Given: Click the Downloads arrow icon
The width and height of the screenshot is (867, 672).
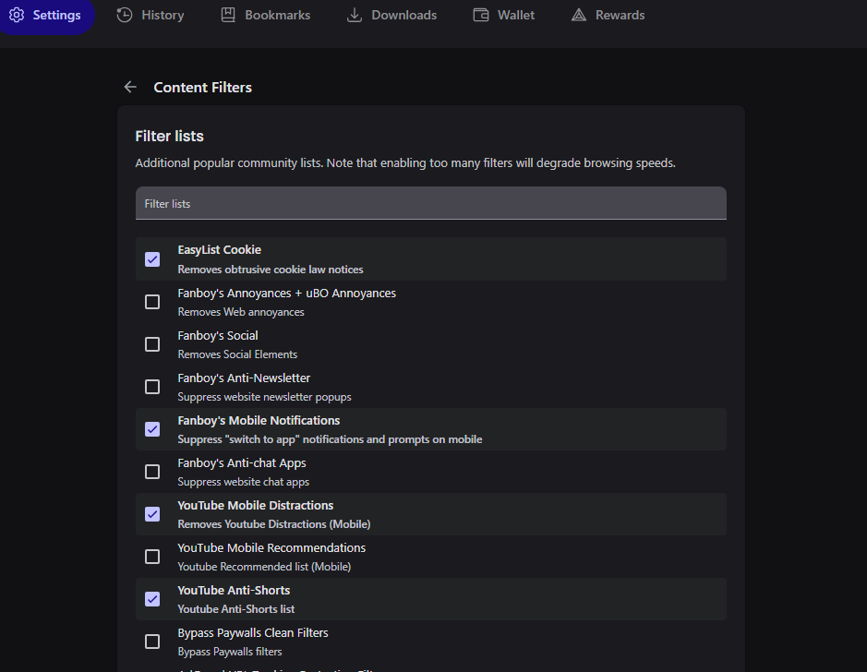Looking at the screenshot, I should (355, 15).
